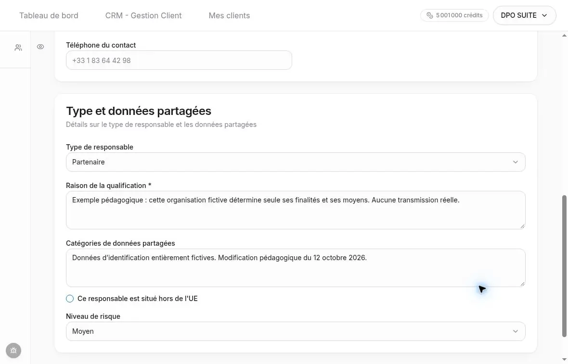Open the Type de responsable dropdown

click(x=296, y=162)
